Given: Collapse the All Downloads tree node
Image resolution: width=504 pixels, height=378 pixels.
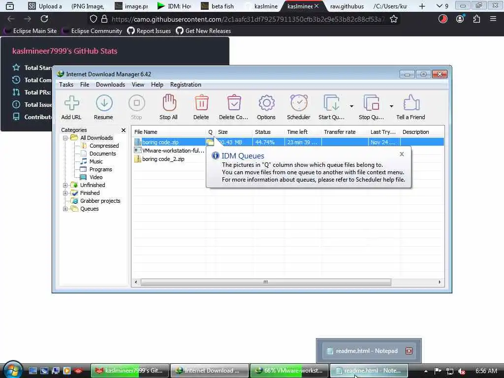Looking at the screenshot, I should (65, 138).
